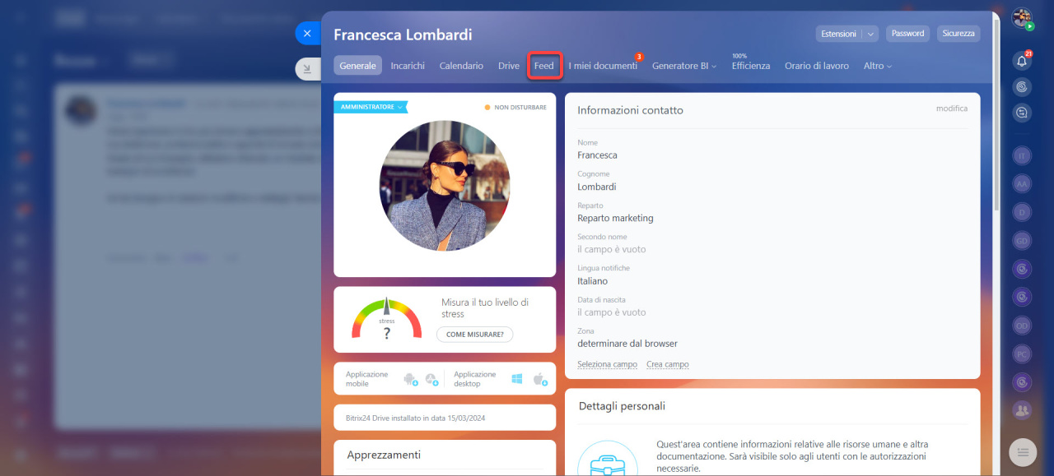Open the notifications bell icon
Screen dimensions: 1054x476
tap(1022, 60)
